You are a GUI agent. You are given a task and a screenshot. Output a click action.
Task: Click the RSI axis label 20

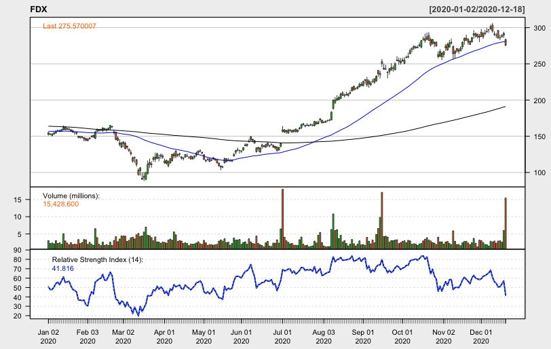click(18, 316)
